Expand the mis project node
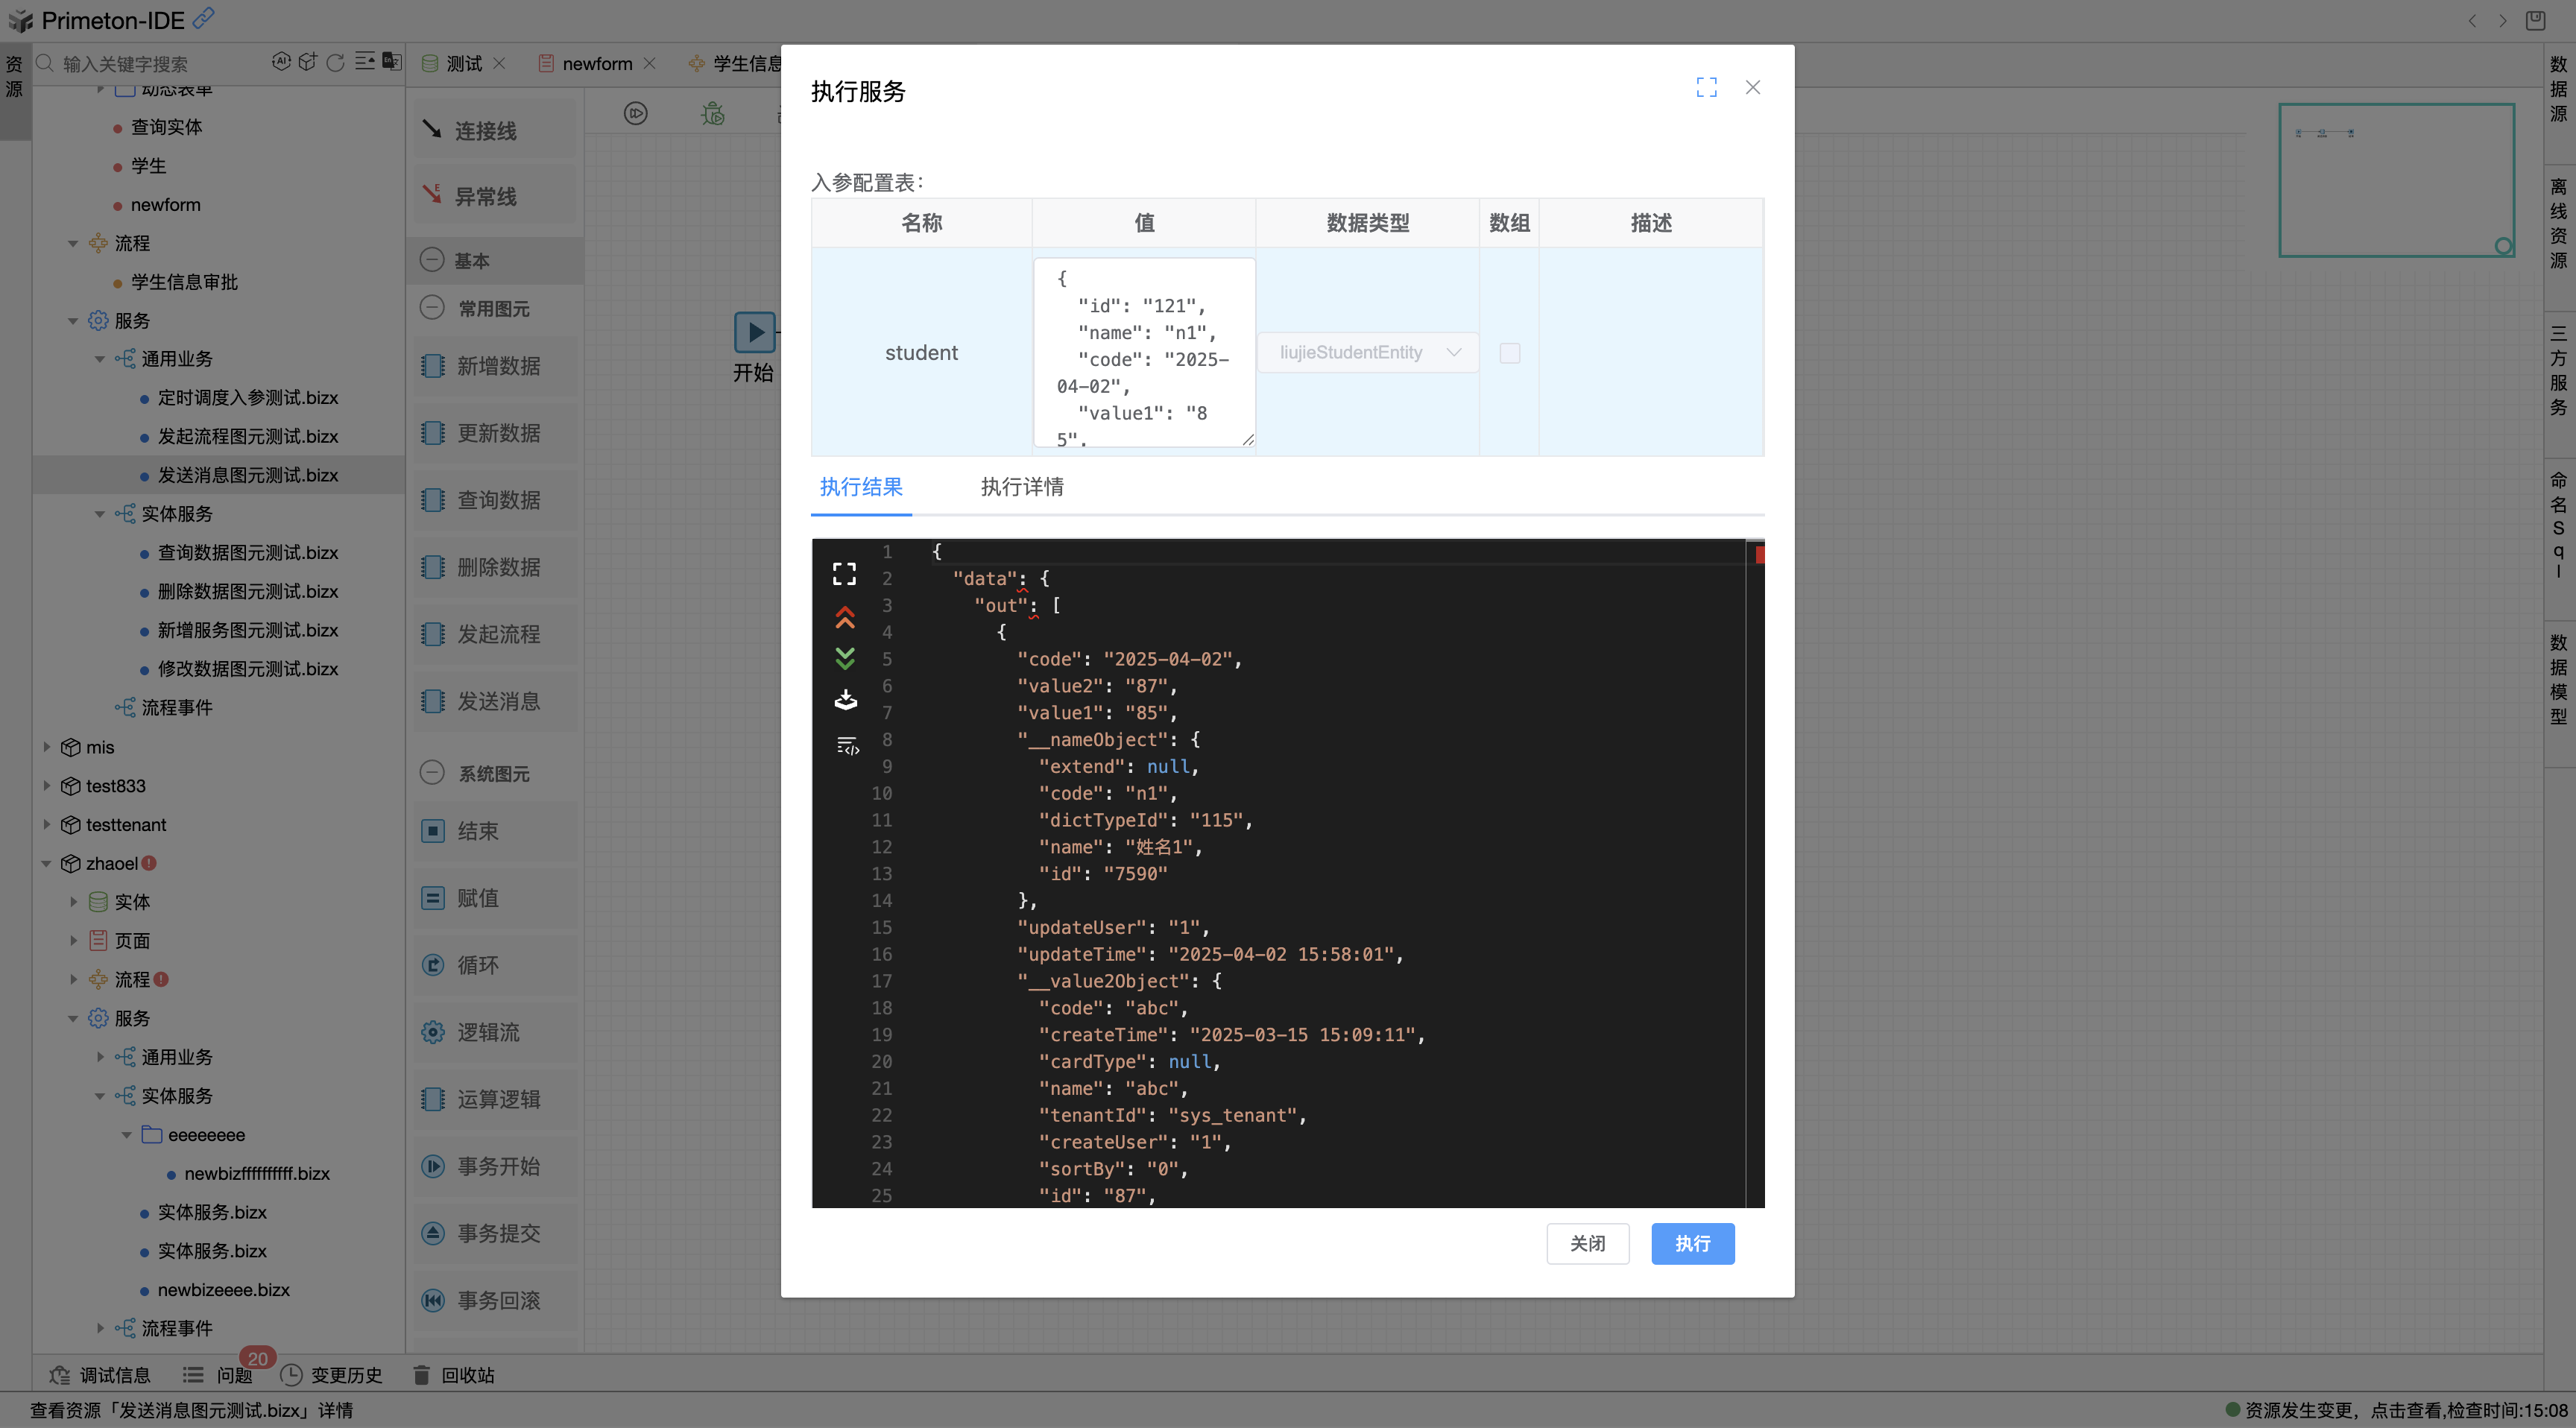Screen dimensions: 2576x1428 click(46, 747)
